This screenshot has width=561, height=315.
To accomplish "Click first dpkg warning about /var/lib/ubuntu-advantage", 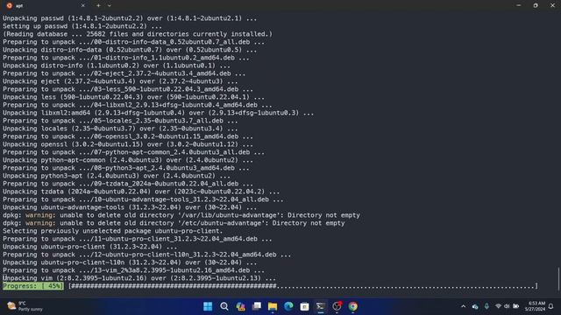I will (x=181, y=215).
